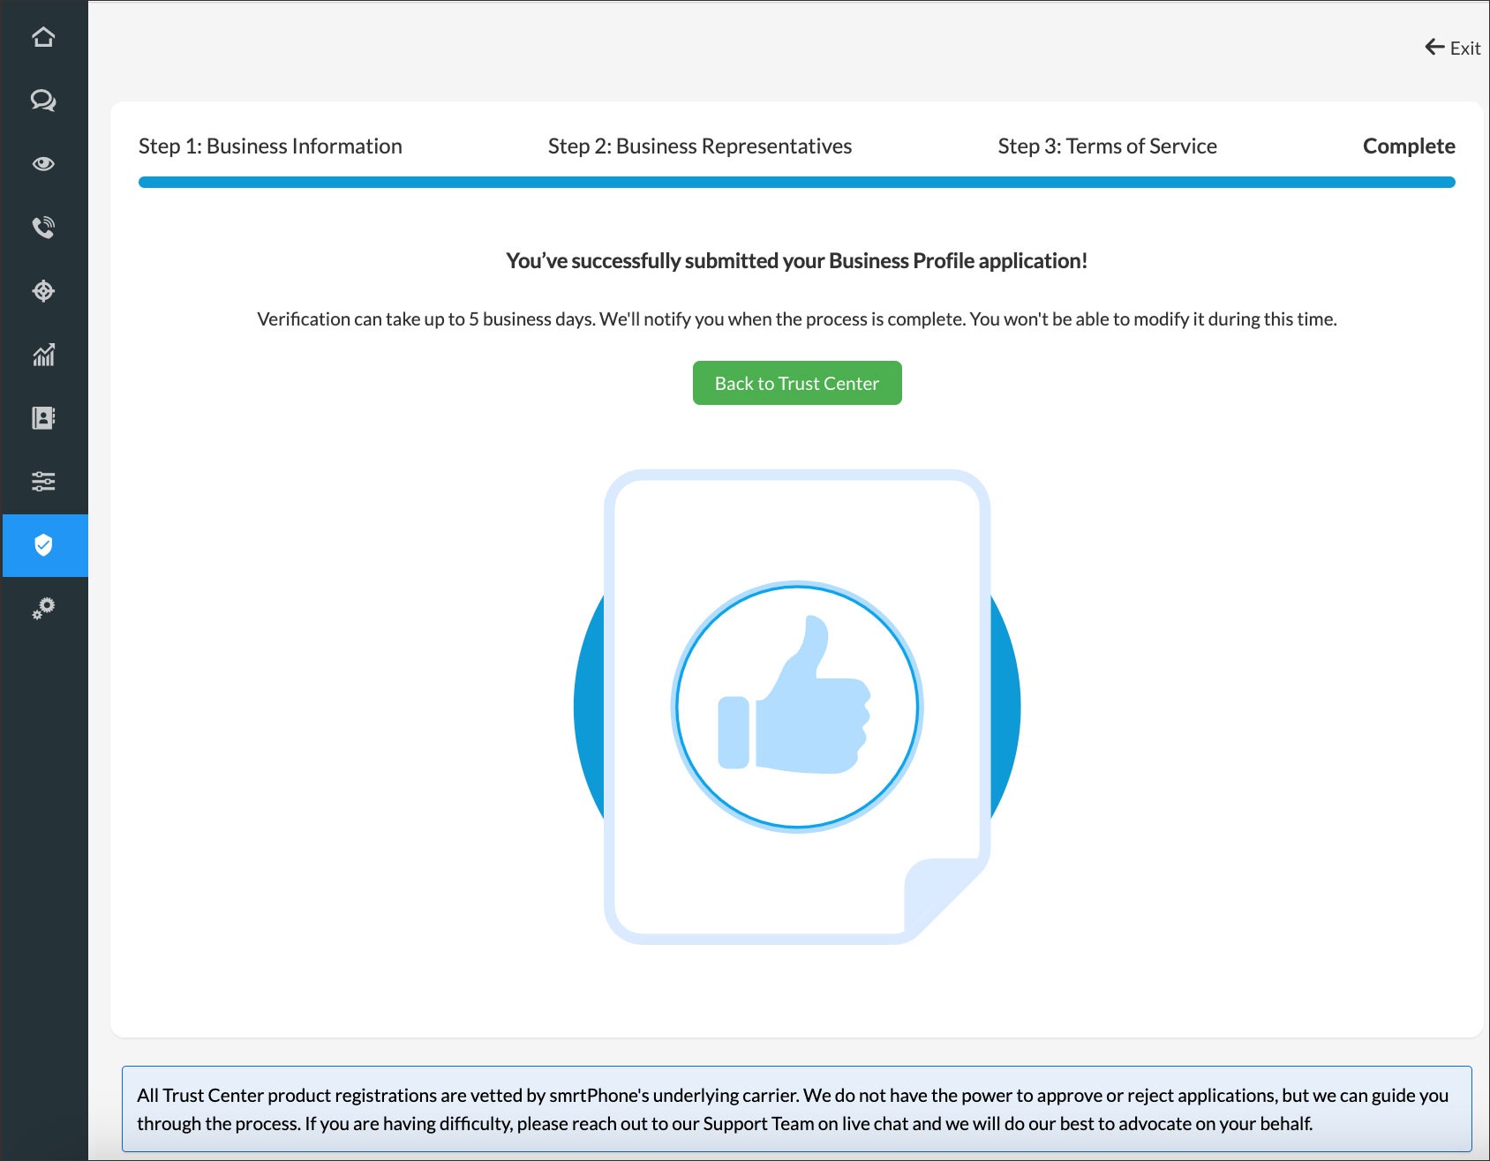Screen dimensions: 1490x1161
Task: Click the blue step progress bar
Action: [796, 183]
